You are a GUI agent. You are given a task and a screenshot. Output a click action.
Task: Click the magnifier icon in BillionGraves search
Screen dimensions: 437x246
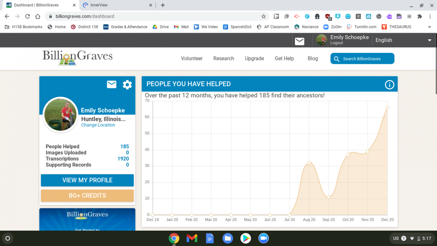coord(337,59)
